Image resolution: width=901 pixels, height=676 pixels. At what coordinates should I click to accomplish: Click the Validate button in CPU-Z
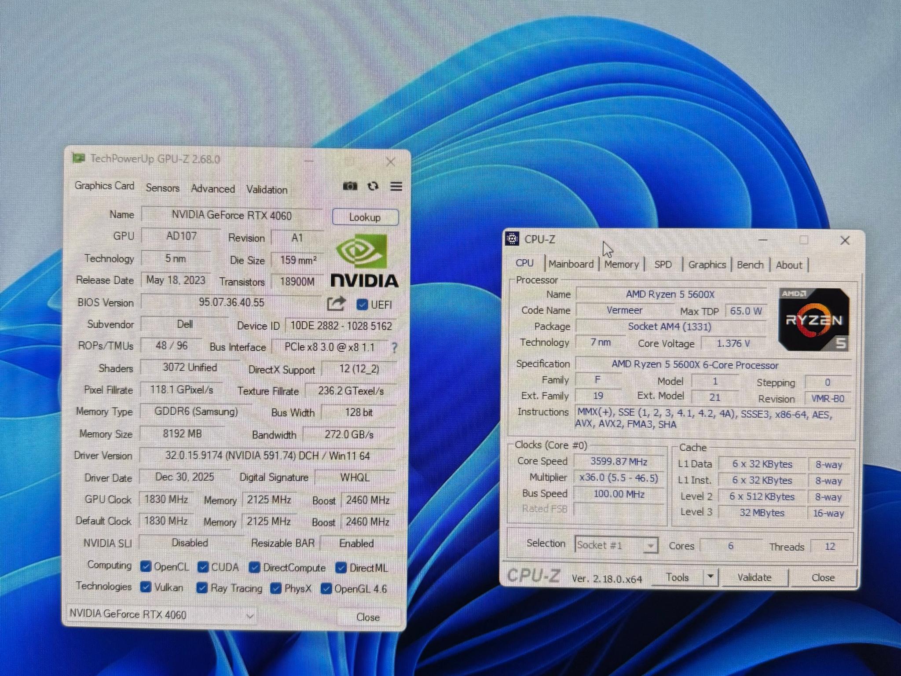coord(754,577)
